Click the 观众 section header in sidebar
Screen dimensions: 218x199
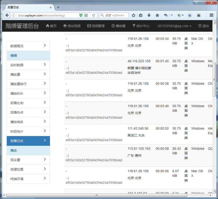point(28,150)
